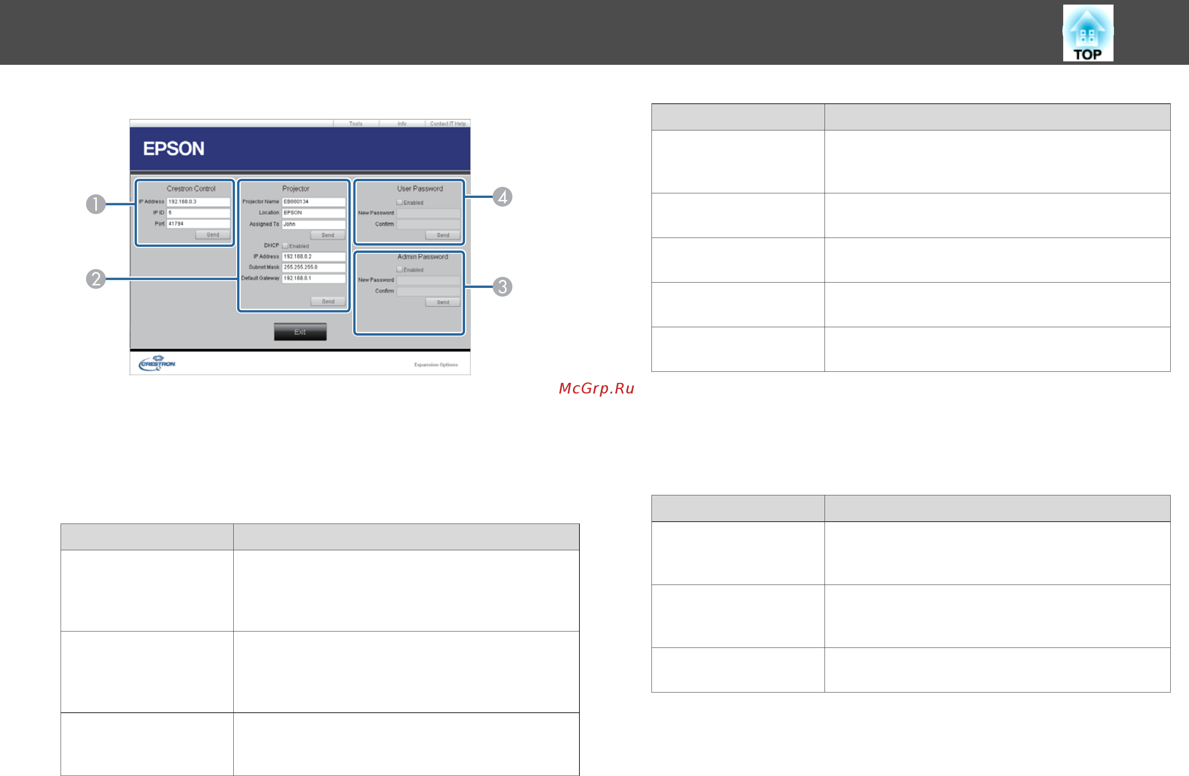Select the Subnet Mask field
The width and height of the screenshot is (1189, 776).
coord(314,267)
